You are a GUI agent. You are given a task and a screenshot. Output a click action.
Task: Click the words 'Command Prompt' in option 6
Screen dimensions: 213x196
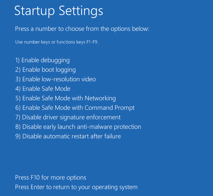click(110, 108)
